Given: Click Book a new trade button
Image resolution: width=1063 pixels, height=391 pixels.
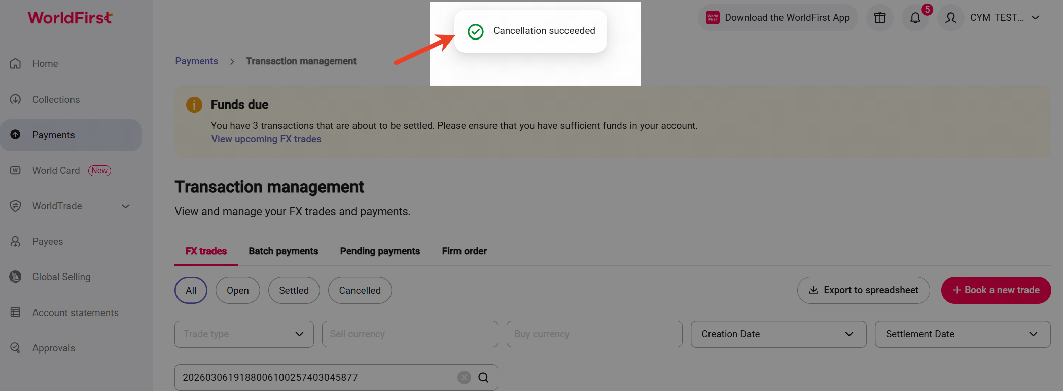Looking at the screenshot, I should pos(996,290).
